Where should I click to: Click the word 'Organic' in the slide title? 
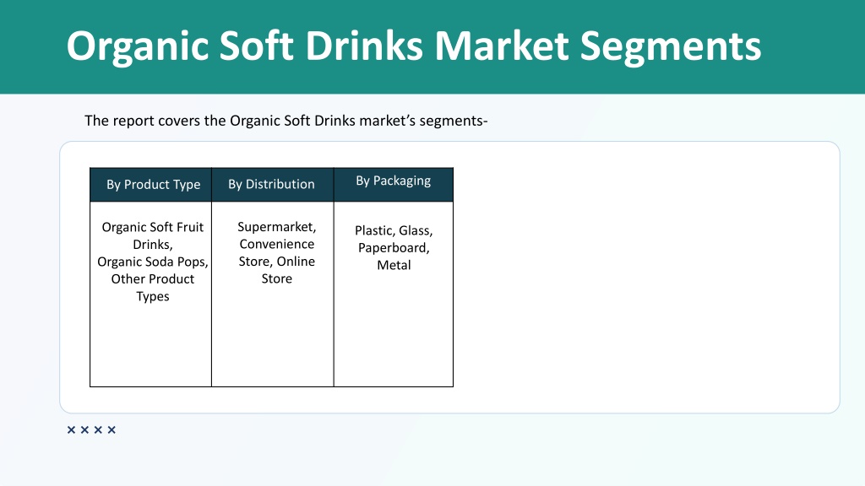pos(138,46)
